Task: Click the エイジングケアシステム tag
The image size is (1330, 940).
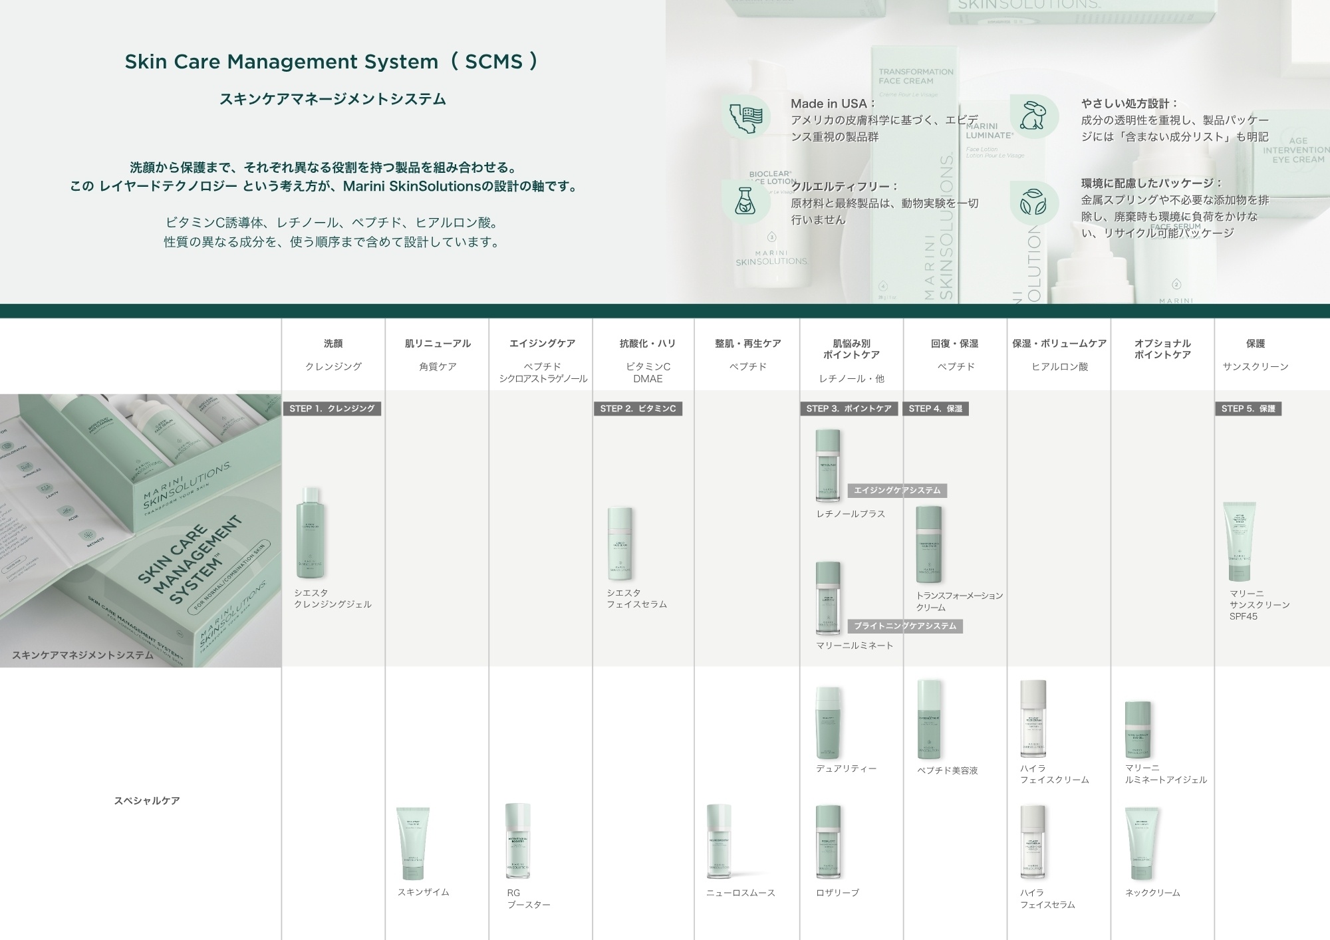Action: coord(897,491)
